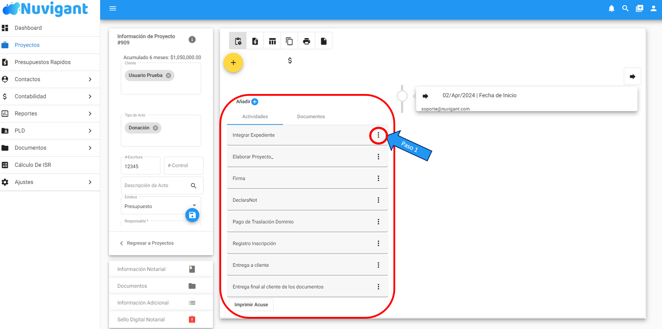
Task: Click the right arrow button above timeline
Action: (632, 77)
